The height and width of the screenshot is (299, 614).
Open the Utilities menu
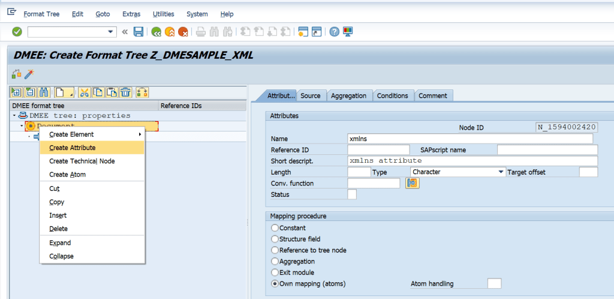click(x=163, y=14)
